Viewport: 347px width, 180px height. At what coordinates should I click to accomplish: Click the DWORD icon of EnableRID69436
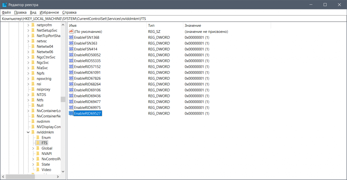pyautogui.click(x=71, y=96)
